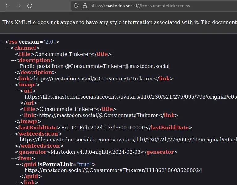Collapse the image element
The width and height of the screenshot is (237, 185).
click(13, 85)
